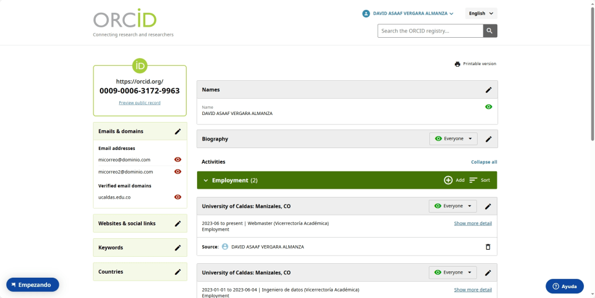Click the search magnifier button
Viewport: 595px width, 298px height.
490,31
